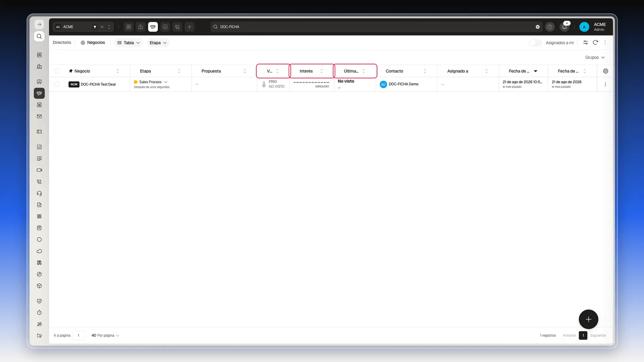Open the ticket icon in the left sidebar
This screenshot has height=362, width=644.
click(x=39, y=132)
